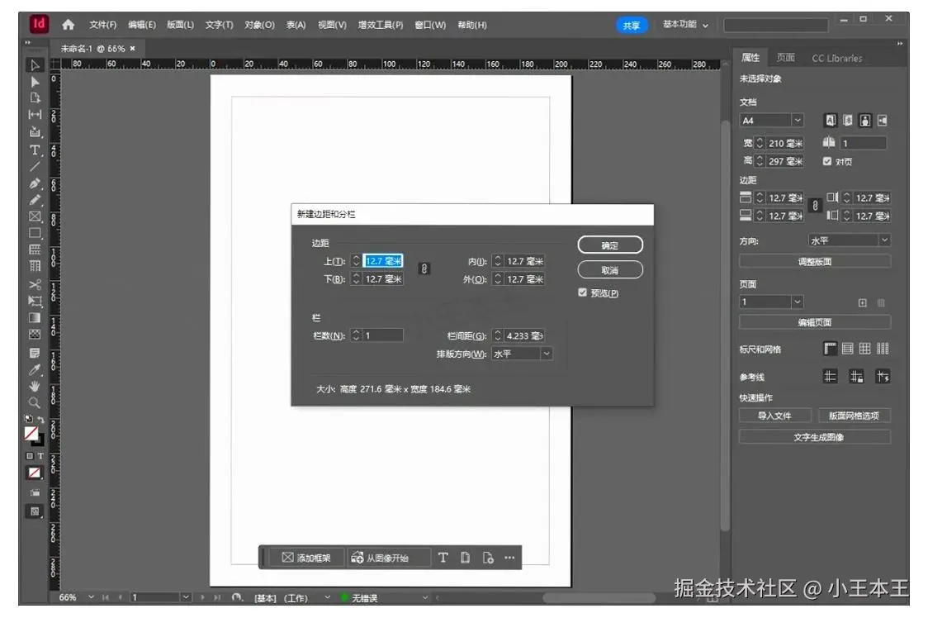The image size is (928, 618).
Task: Click the horizontal scrollbar
Action: point(598,598)
